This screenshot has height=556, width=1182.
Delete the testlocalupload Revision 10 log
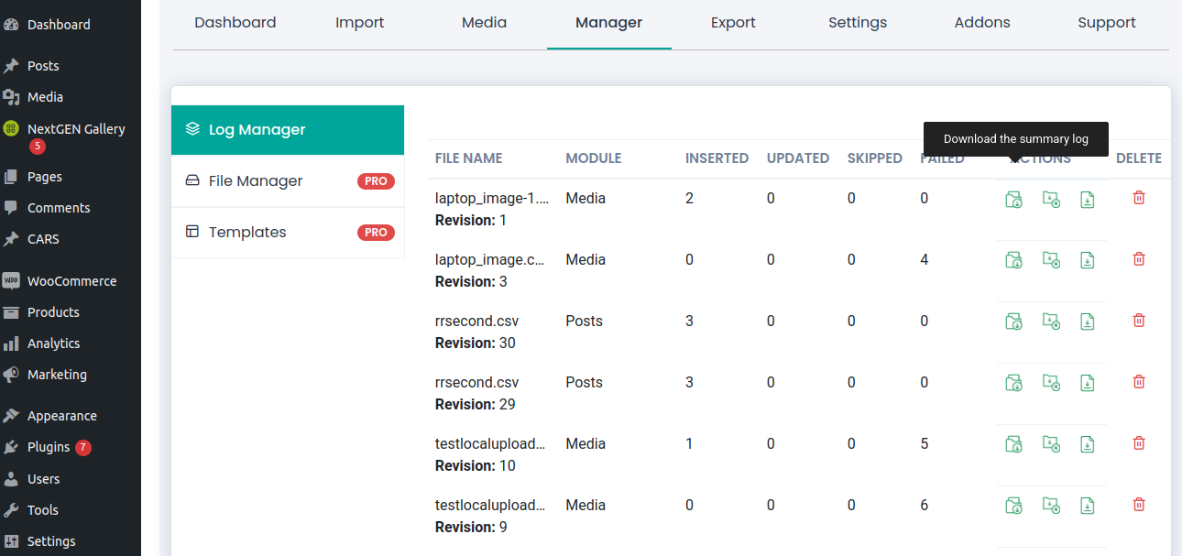pyautogui.click(x=1139, y=443)
